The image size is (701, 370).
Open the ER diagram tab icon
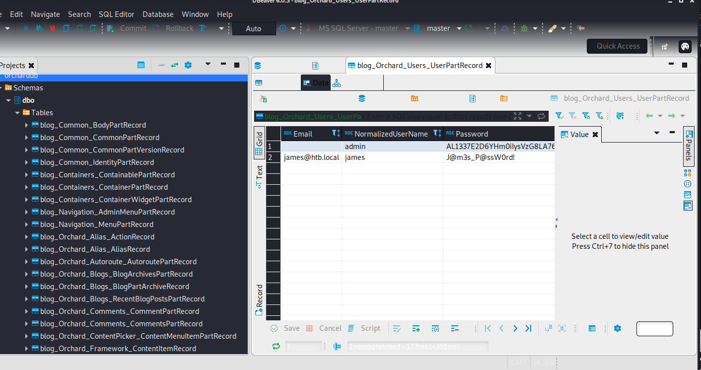337,83
